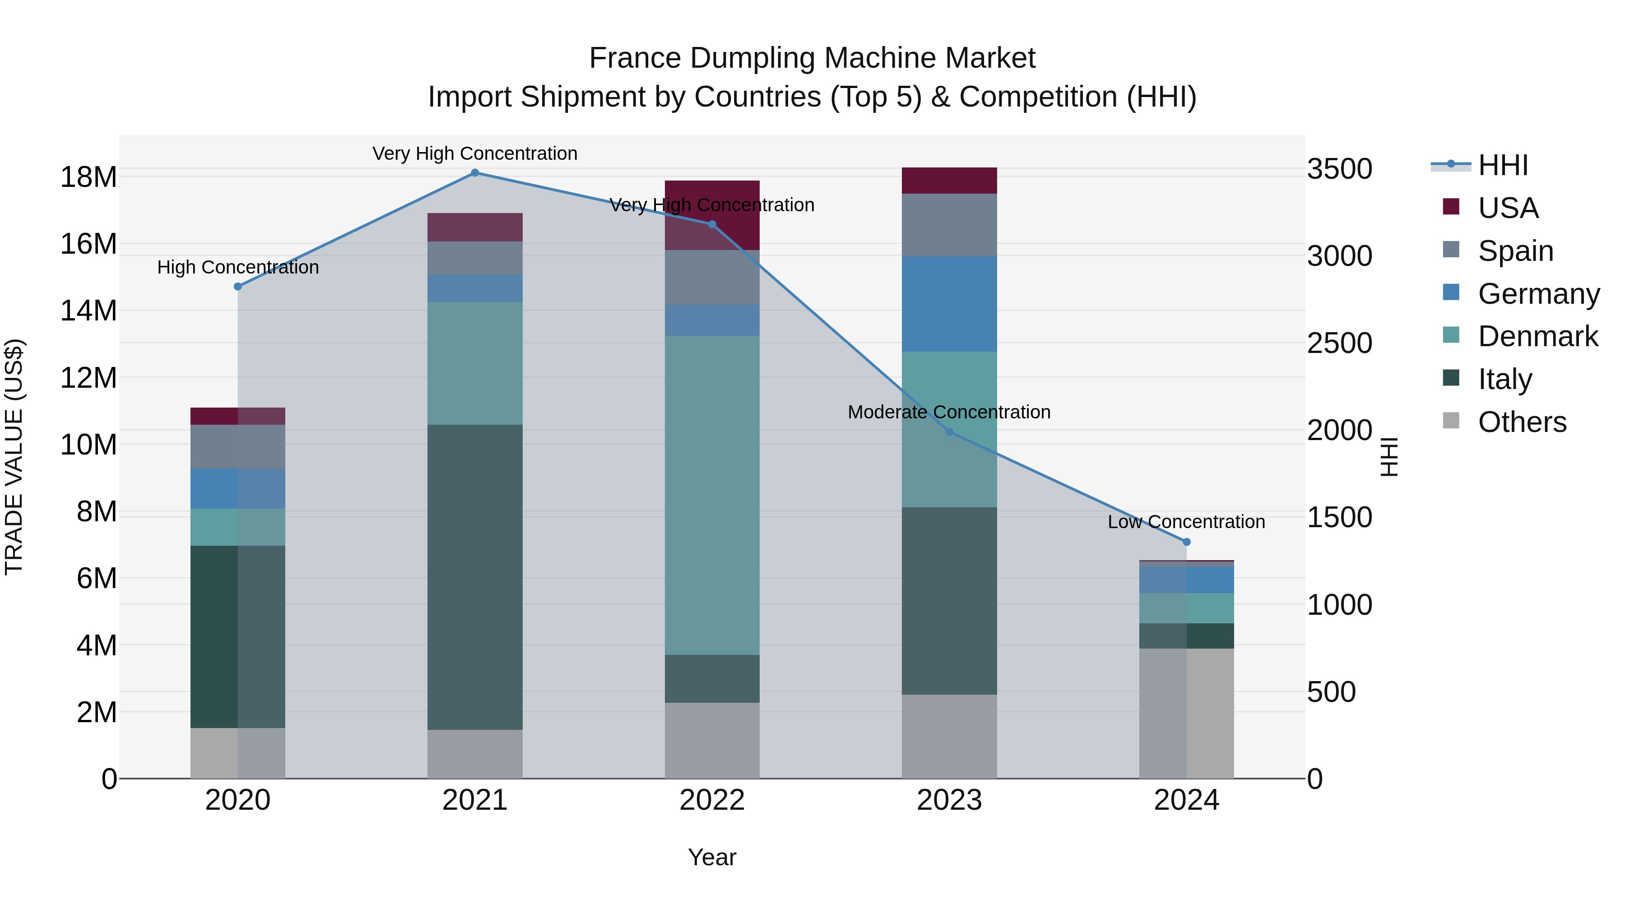This screenshot has width=1625, height=914.
Task: Click the 2023 Denmark bar segment
Action: click(949, 429)
